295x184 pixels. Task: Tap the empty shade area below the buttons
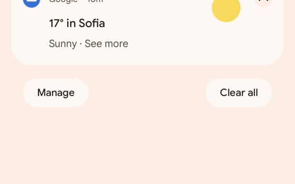147,147
